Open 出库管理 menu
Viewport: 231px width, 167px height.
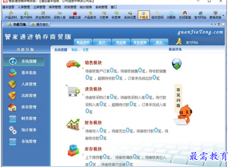[39, 7]
